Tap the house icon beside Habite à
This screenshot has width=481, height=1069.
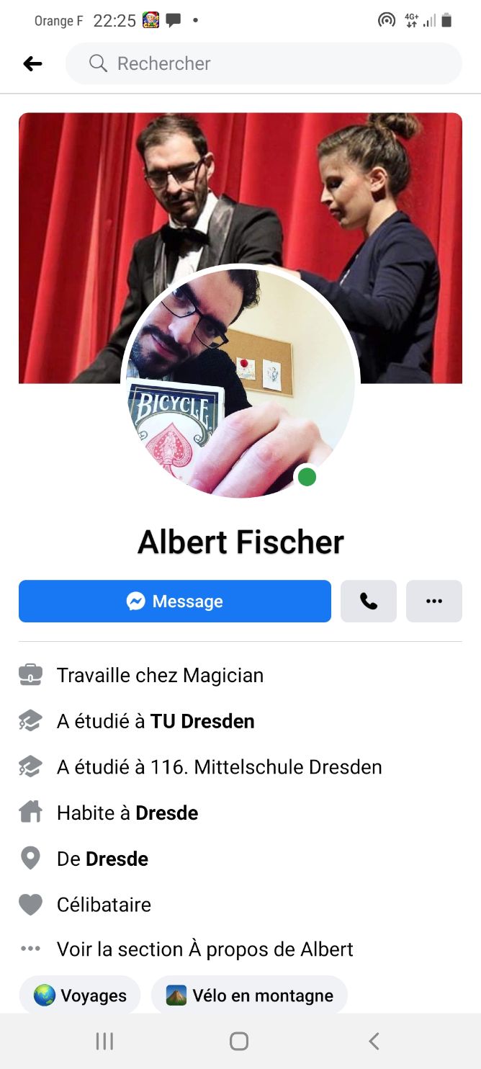coord(30,813)
